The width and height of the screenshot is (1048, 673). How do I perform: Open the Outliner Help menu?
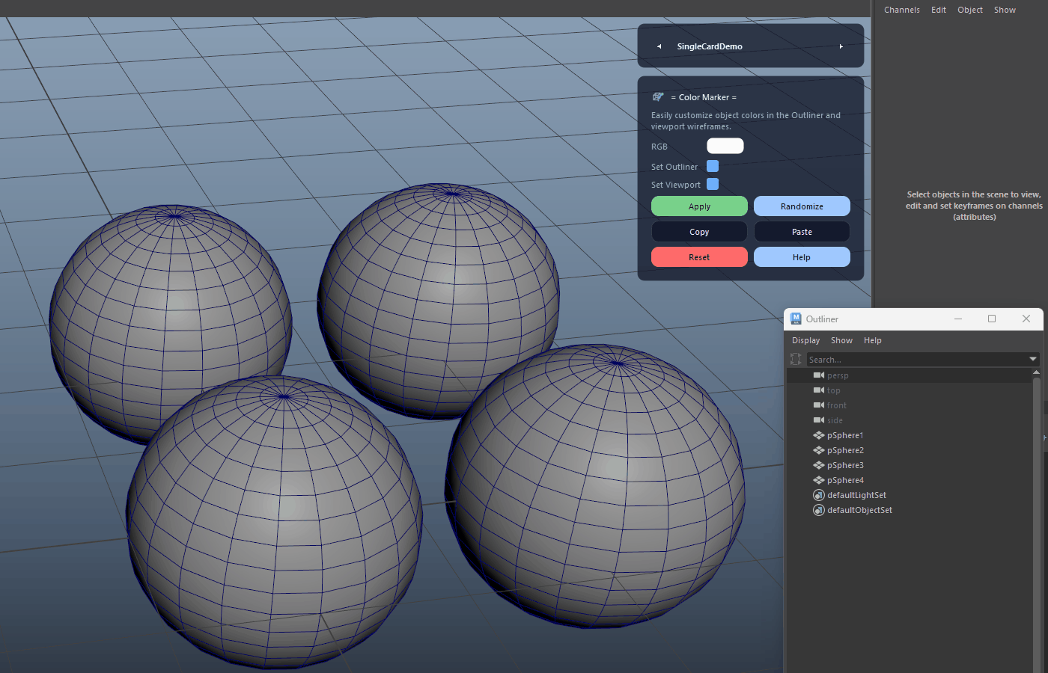coord(873,340)
